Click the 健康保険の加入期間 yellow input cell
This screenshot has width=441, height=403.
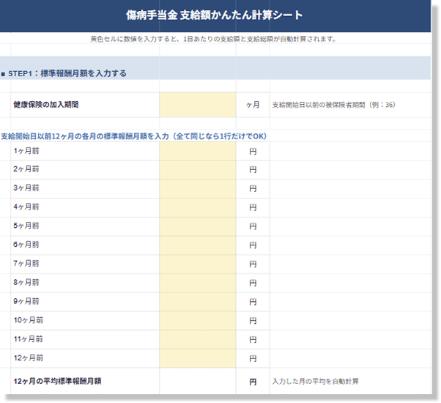pos(198,105)
